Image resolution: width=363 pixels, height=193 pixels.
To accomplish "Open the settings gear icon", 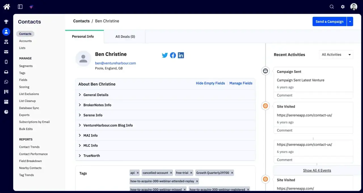I will (343, 7).
